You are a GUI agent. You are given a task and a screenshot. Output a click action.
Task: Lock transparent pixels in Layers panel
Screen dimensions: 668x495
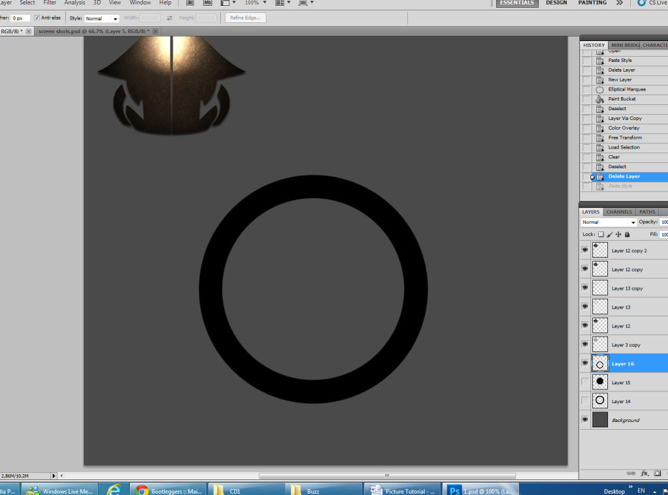point(601,235)
